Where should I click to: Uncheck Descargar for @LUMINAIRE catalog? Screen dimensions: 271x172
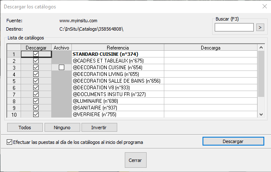point(36,101)
